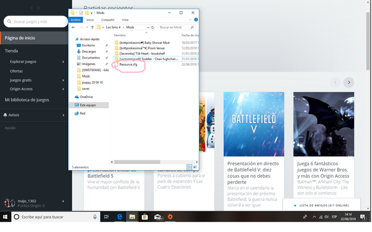Expand the Explorer ribbon chevron
Viewport: 372px width, 232px height.
tap(190, 20)
